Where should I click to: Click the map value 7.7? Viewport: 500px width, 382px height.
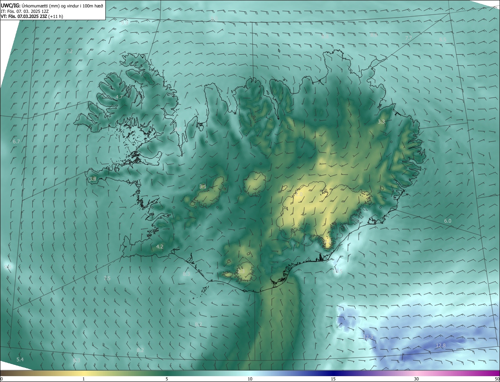[409, 38]
